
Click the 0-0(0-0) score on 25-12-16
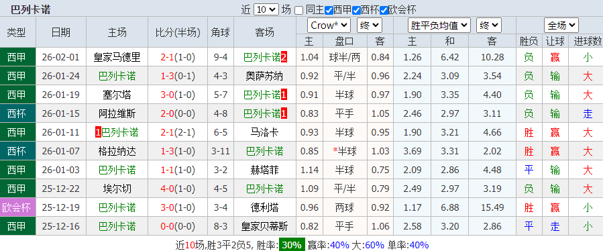coord(178,226)
